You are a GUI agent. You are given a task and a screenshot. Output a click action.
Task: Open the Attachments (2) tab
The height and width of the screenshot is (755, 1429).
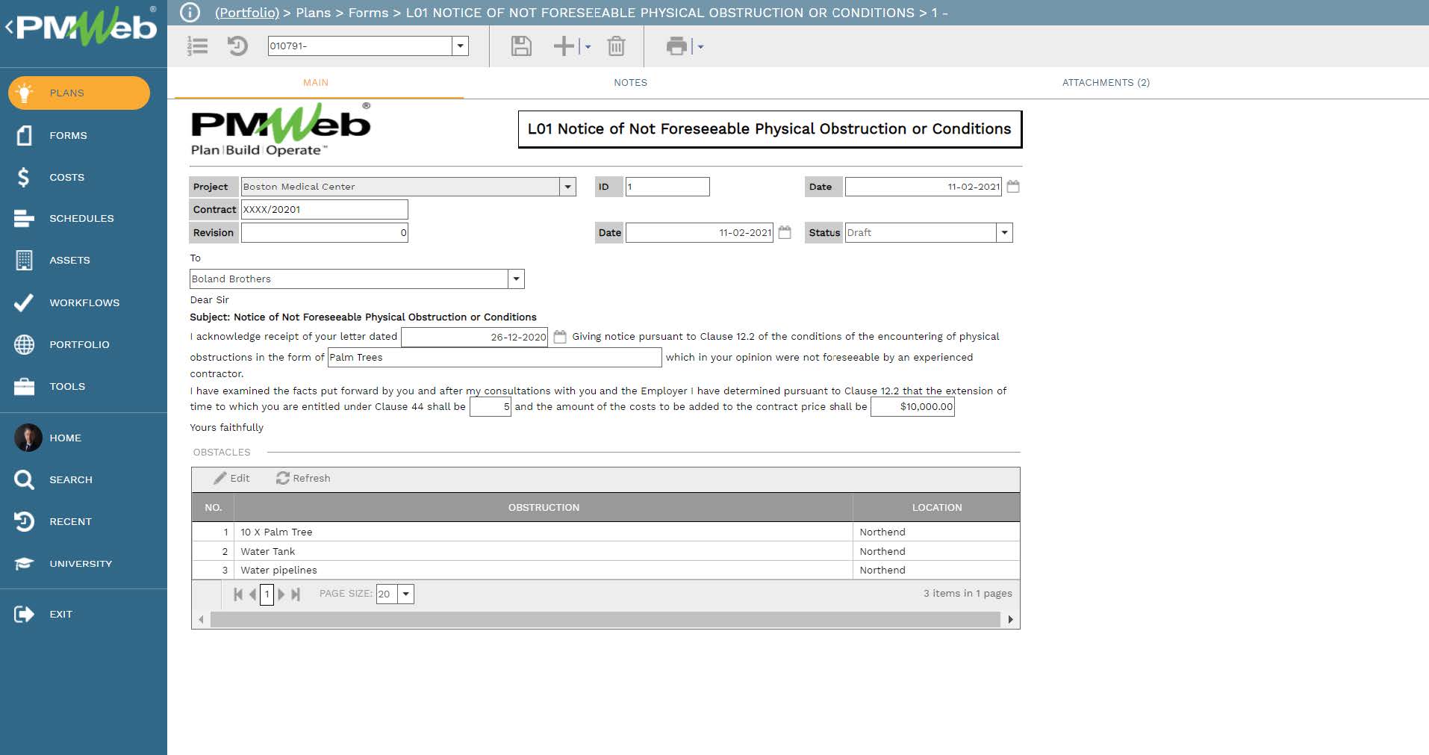(1105, 83)
